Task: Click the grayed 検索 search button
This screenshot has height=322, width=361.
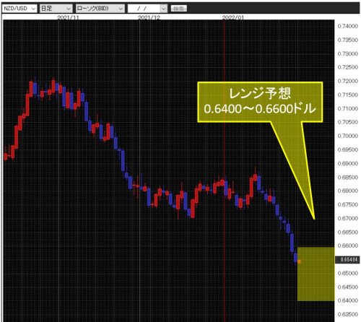Action: (179, 9)
